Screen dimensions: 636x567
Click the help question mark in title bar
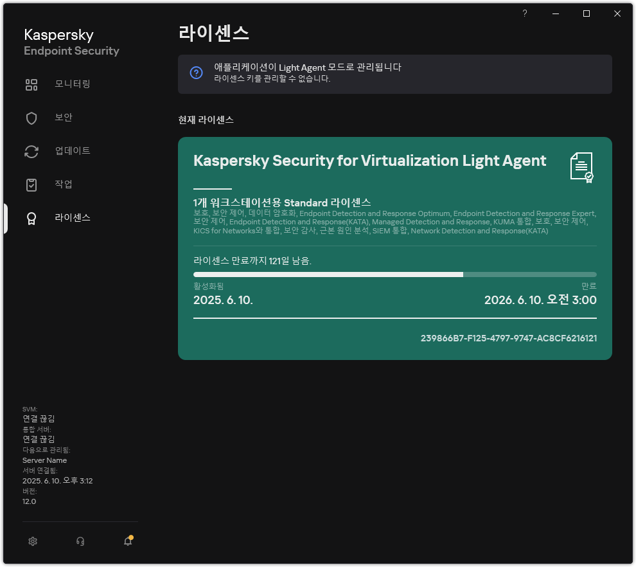pyautogui.click(x=524, y=13)
